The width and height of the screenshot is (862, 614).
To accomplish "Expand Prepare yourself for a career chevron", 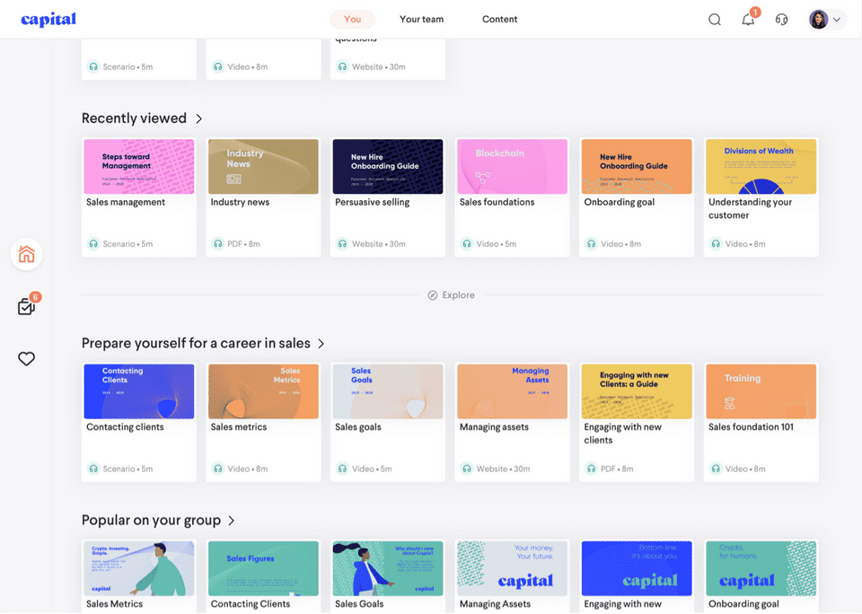I will pos(321,344).
